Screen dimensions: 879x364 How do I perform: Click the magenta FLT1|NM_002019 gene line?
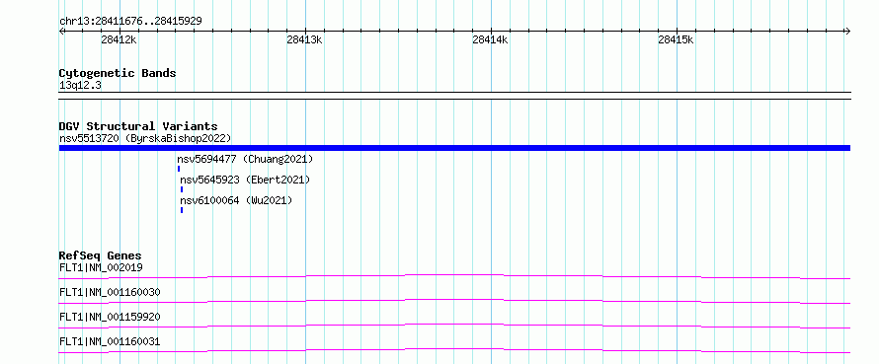tap(454, 275)
